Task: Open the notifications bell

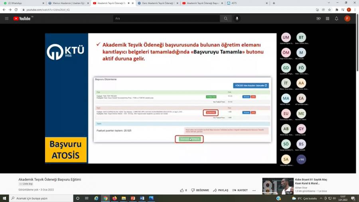Action: tap(337, 18)
